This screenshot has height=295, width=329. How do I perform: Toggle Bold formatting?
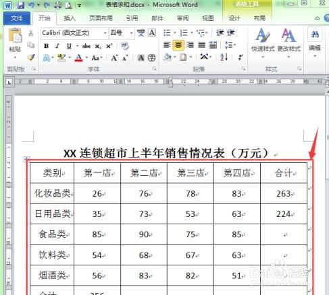[x=47, y=46]
